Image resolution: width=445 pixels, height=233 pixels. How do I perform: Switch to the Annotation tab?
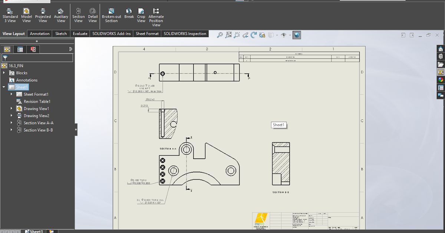(39, 33)
